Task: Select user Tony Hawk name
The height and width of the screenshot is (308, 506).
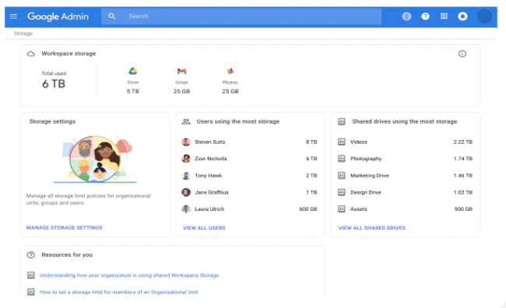Action: [208, 176]
